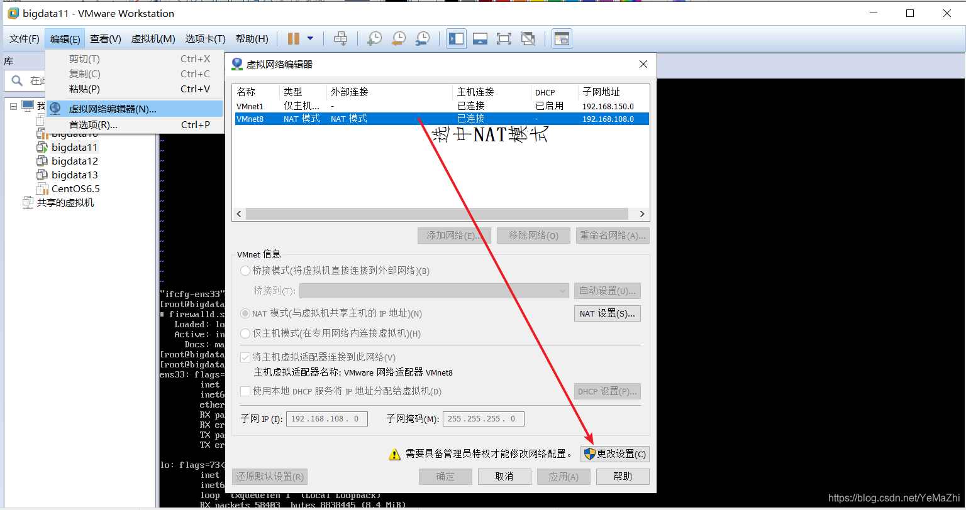Open the 虚拟机(M) menu

[x=153, y=39]
